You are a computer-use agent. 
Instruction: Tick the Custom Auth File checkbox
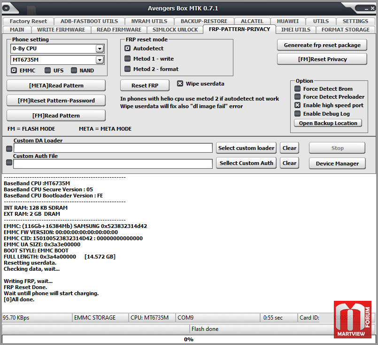click(x=9, y=162)
